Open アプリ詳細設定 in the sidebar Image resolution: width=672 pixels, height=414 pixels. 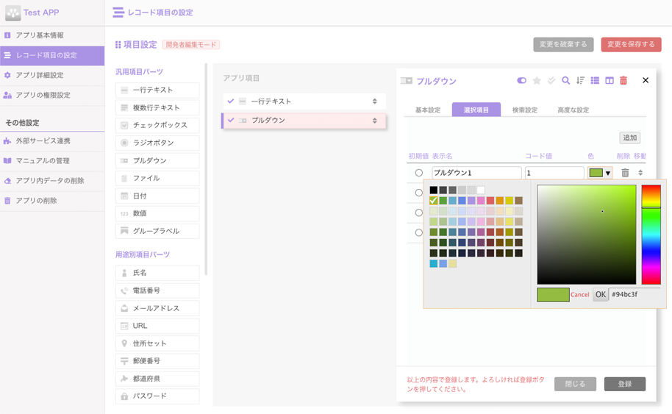pos(52,75)
